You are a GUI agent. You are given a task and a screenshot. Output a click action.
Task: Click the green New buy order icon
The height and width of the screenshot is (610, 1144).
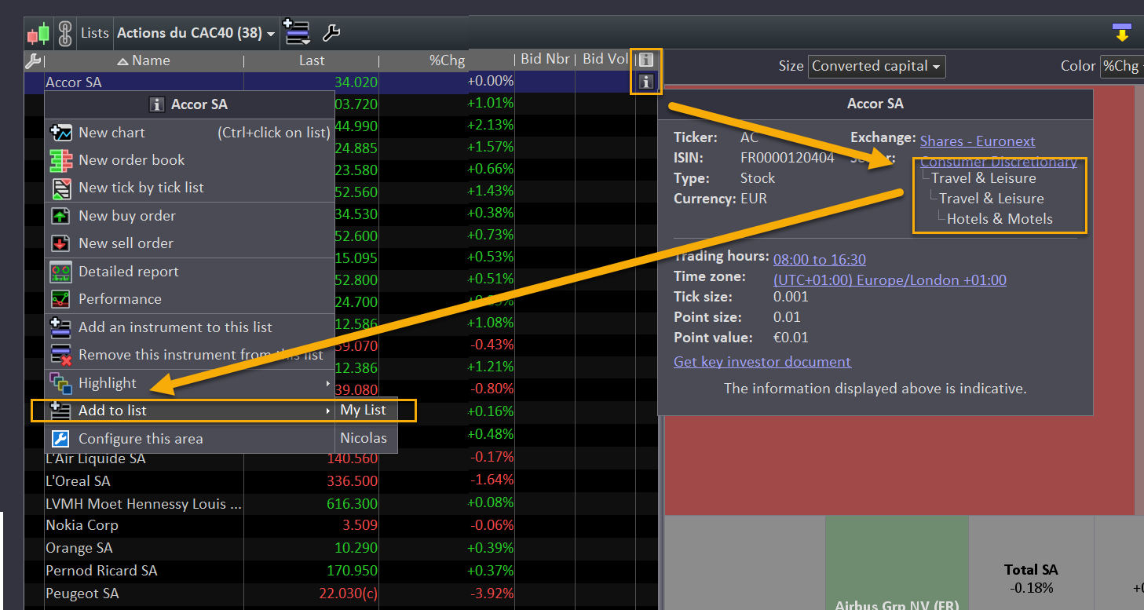pyautogui.click(x=61, y=216)
